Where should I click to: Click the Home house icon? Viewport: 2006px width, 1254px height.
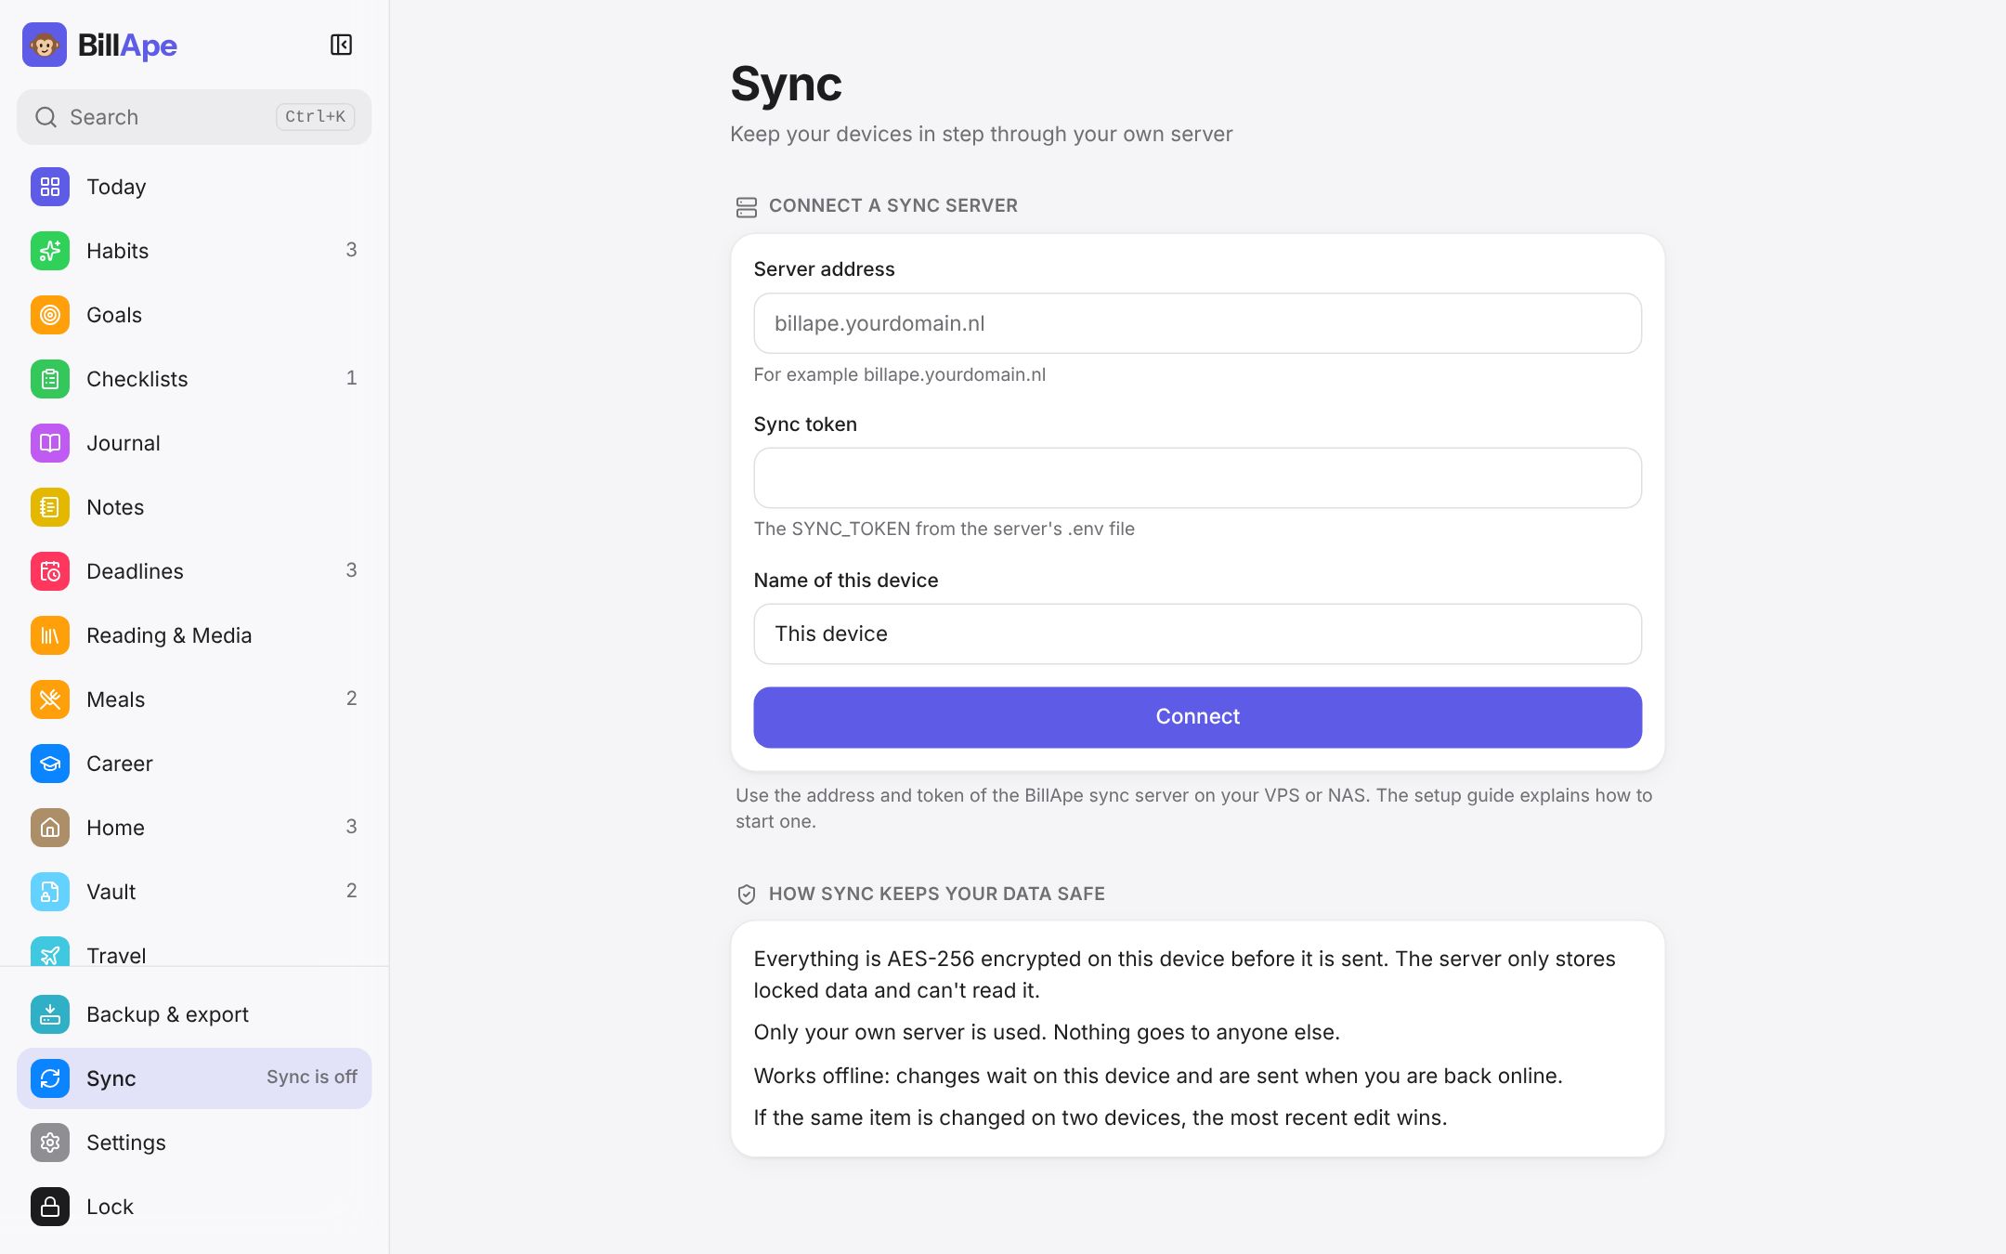[x=50, y=828]
